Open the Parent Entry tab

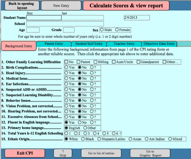click(x=54, y=44)
